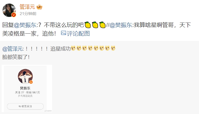Screen dimensions: 199x114
Task: Click the @管泽元 mention in the quoted post
Action: [12, 49]
